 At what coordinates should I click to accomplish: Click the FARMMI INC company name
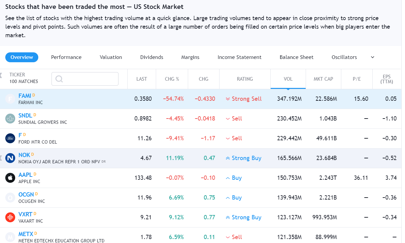coord(31,102)
